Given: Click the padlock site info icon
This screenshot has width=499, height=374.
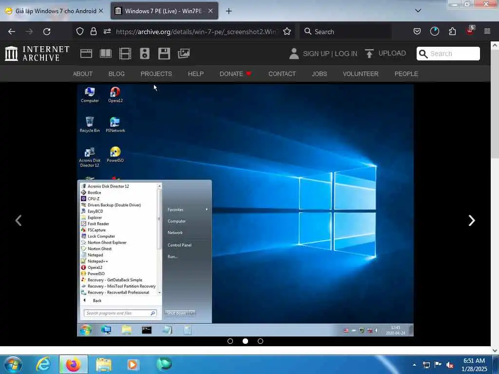Looking at the screenshot, I should pyautogui.click(x=93, y=31).
